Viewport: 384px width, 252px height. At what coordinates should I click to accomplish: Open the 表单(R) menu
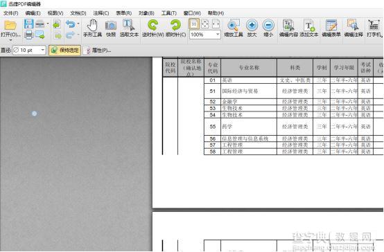(x=123, y=13)
